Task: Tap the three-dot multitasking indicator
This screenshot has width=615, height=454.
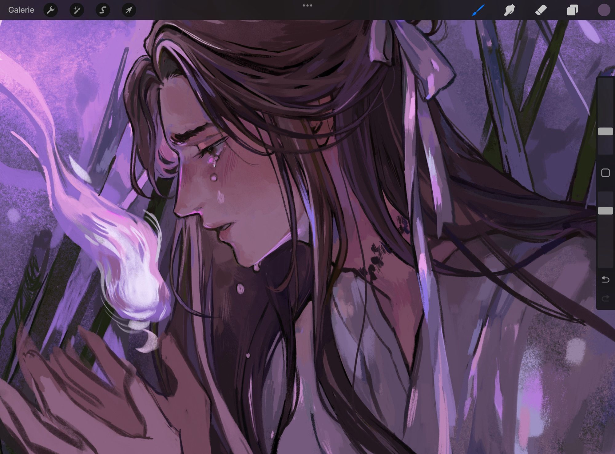Action: [307, 5]
